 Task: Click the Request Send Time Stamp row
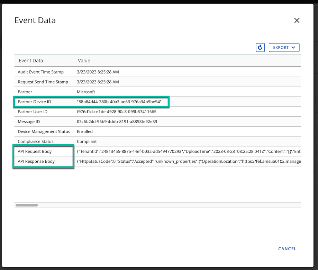(x=43, y=82)
